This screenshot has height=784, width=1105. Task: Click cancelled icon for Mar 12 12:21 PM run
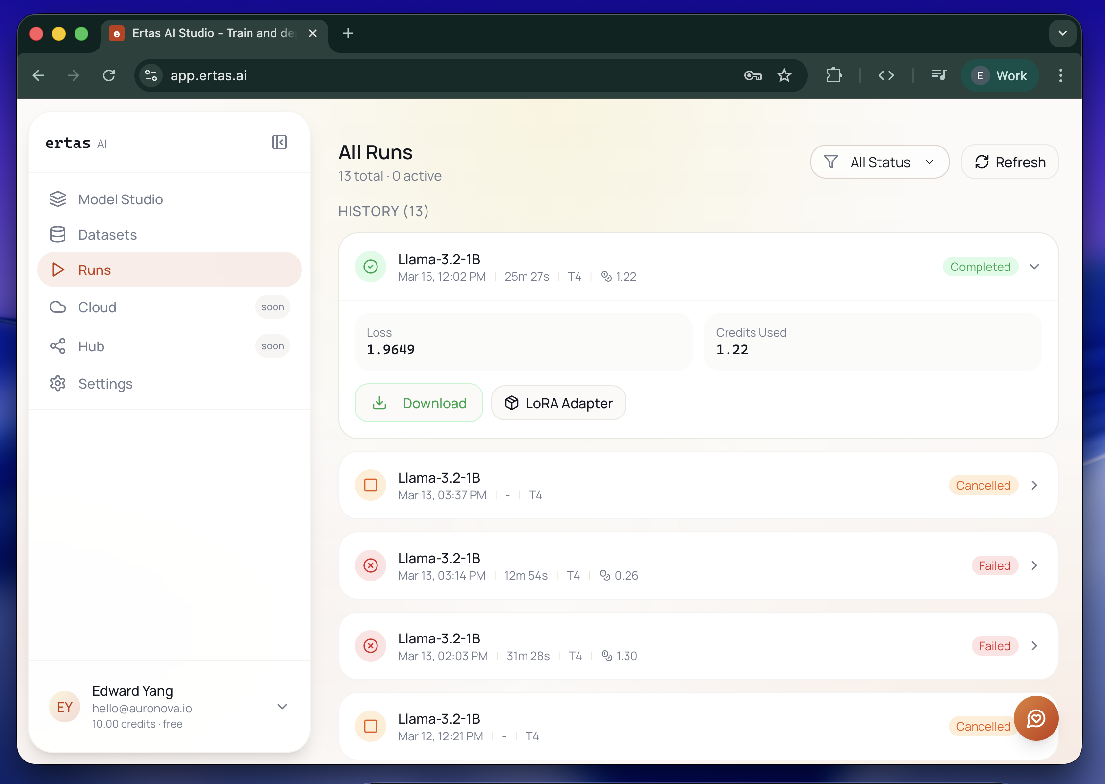371,726
